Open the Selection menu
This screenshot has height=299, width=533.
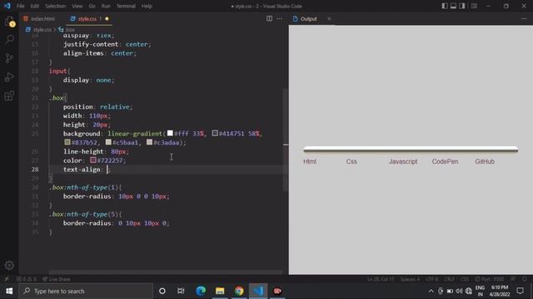pyautogui.click(x=56, y=6)
